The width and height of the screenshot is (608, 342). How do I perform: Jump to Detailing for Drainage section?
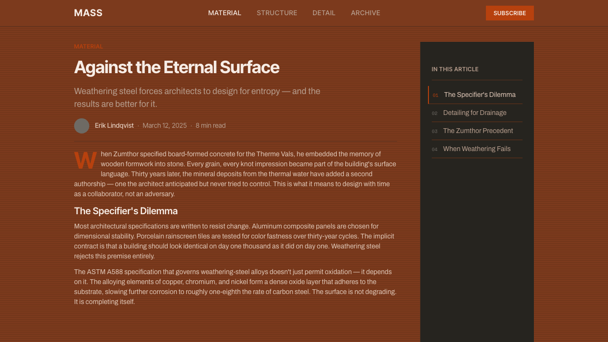[477, 113]
